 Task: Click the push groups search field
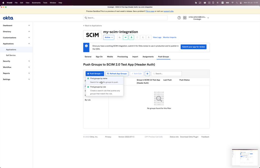167,74
